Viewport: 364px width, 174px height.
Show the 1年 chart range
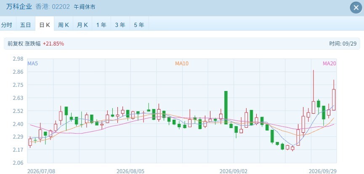(101, 24)
